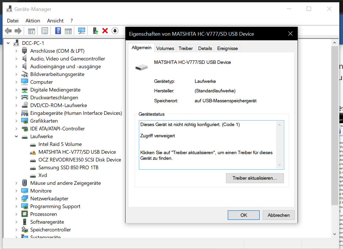The height and width of the screenshot is (249, 343).
Task: Expand Audio, Video und Gamecontroller node
Action: (x=16, y=59)
